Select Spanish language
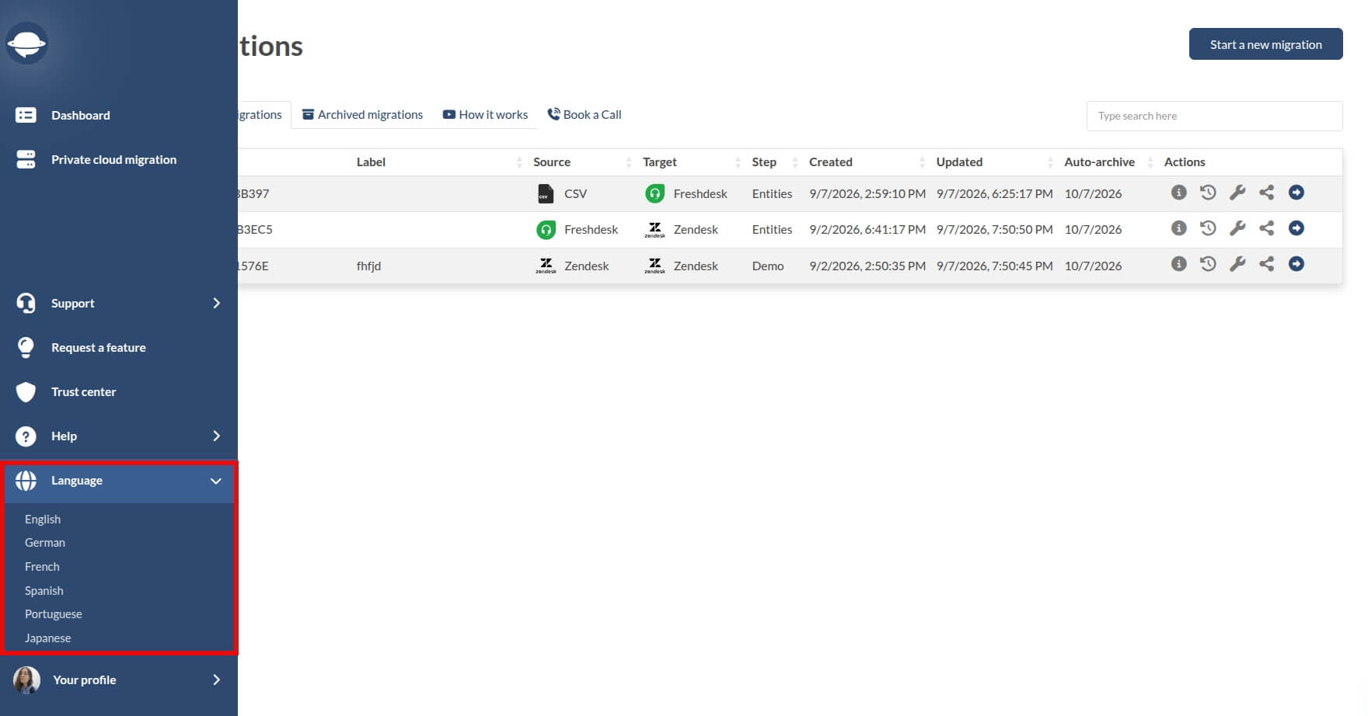Viewport: 1368px width, 716px height. (44, 590)
